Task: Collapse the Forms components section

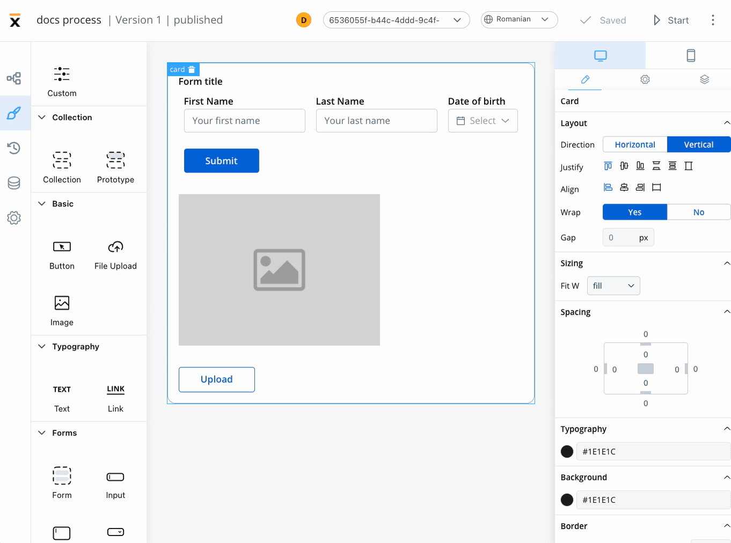Action: [x=42, y=433]
